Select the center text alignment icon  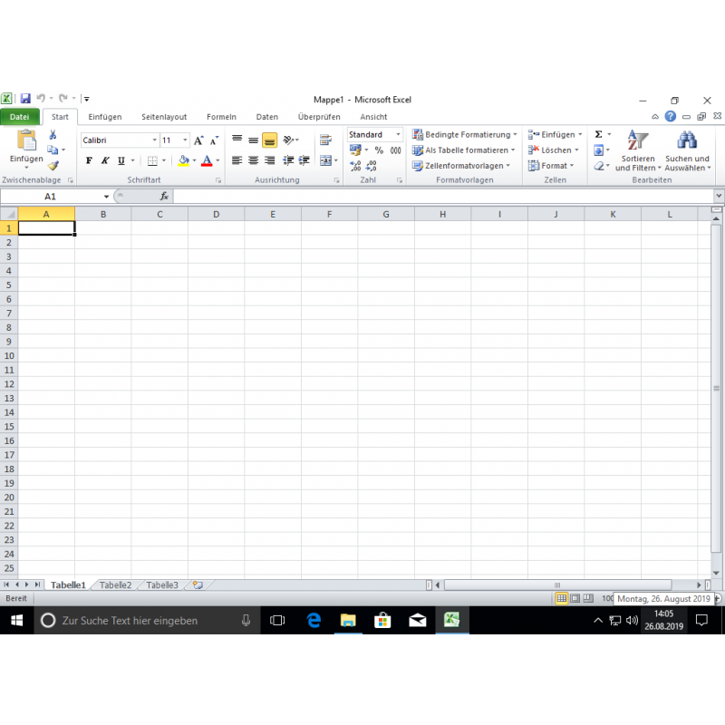[x=253, y=160]
